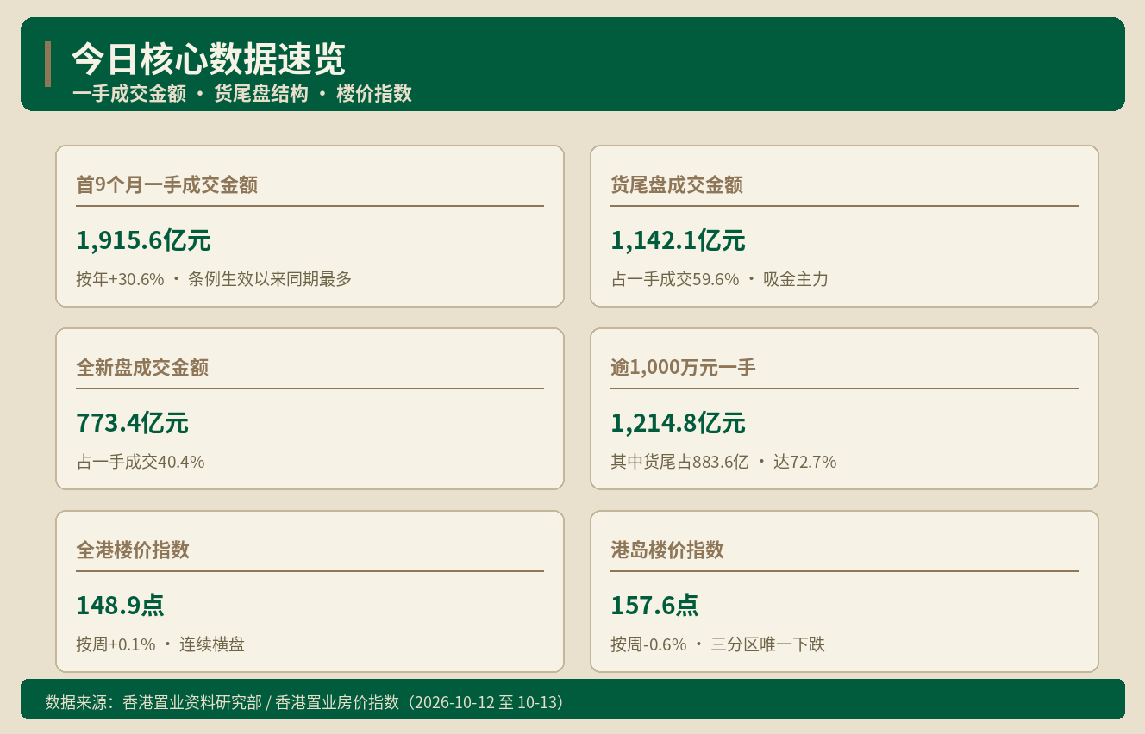Select the card heading 首9个月一手成交金额
This screenshot has width=1145, height=734.
(166, 184)
